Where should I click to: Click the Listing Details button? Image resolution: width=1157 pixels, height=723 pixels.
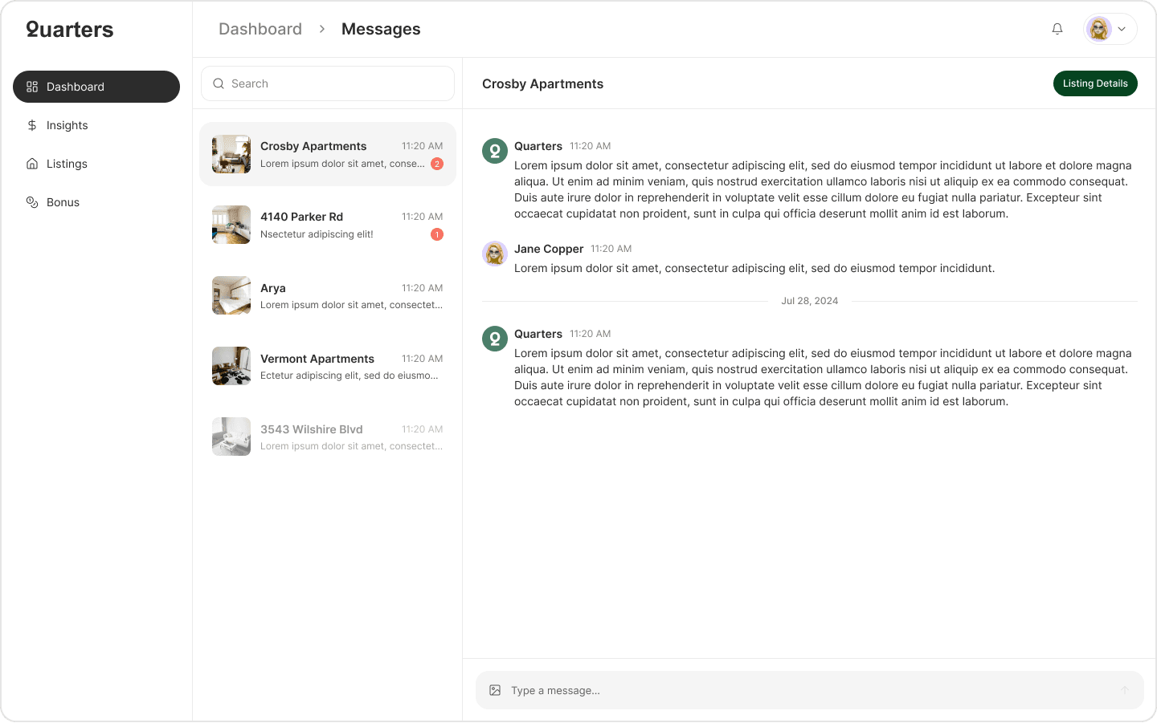click(1095, 83)
